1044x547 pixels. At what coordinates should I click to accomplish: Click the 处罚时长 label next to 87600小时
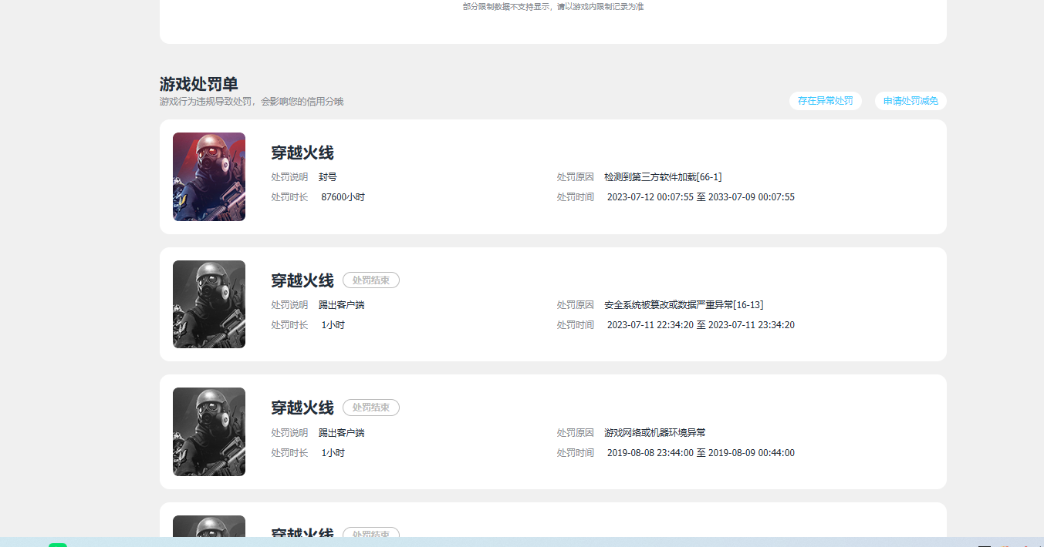(289, 197)
